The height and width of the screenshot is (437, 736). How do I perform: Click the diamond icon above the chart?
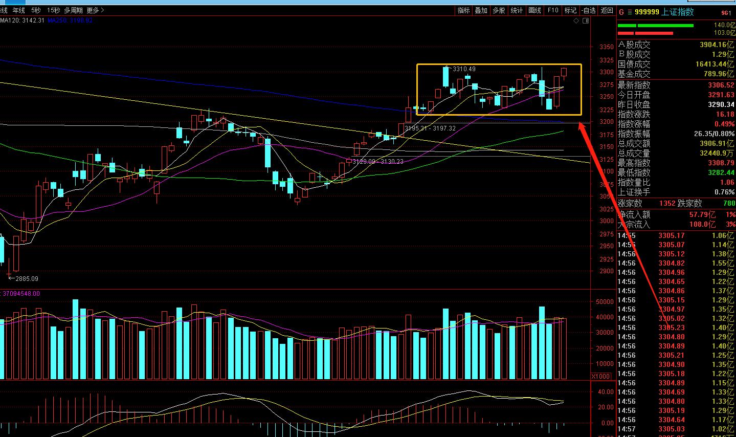[576, 21]
